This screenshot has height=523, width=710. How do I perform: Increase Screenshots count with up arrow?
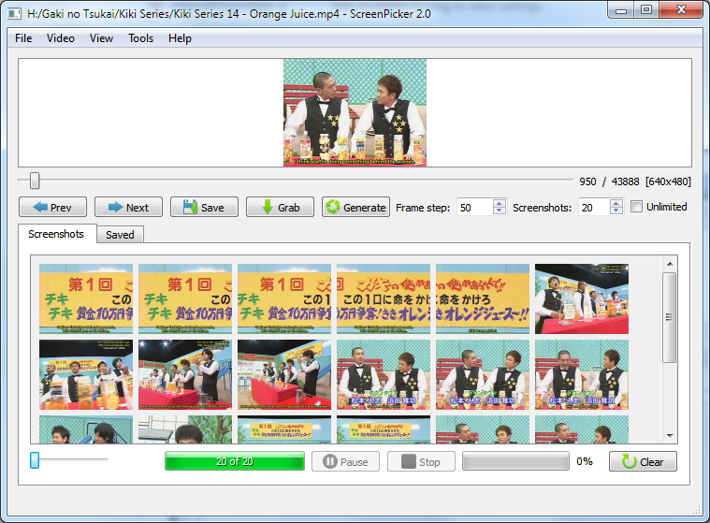click(616, 203)
